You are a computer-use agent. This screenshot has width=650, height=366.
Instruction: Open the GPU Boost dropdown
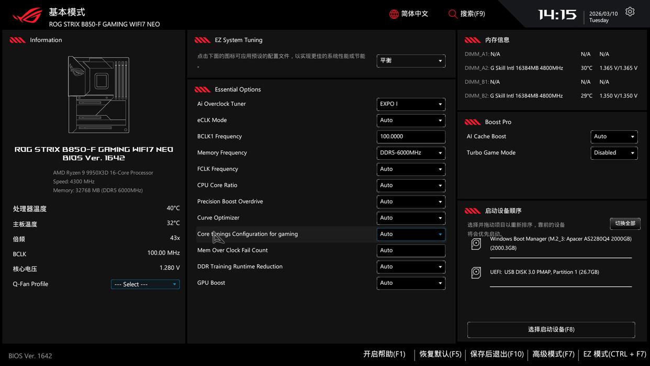[411, 283]
